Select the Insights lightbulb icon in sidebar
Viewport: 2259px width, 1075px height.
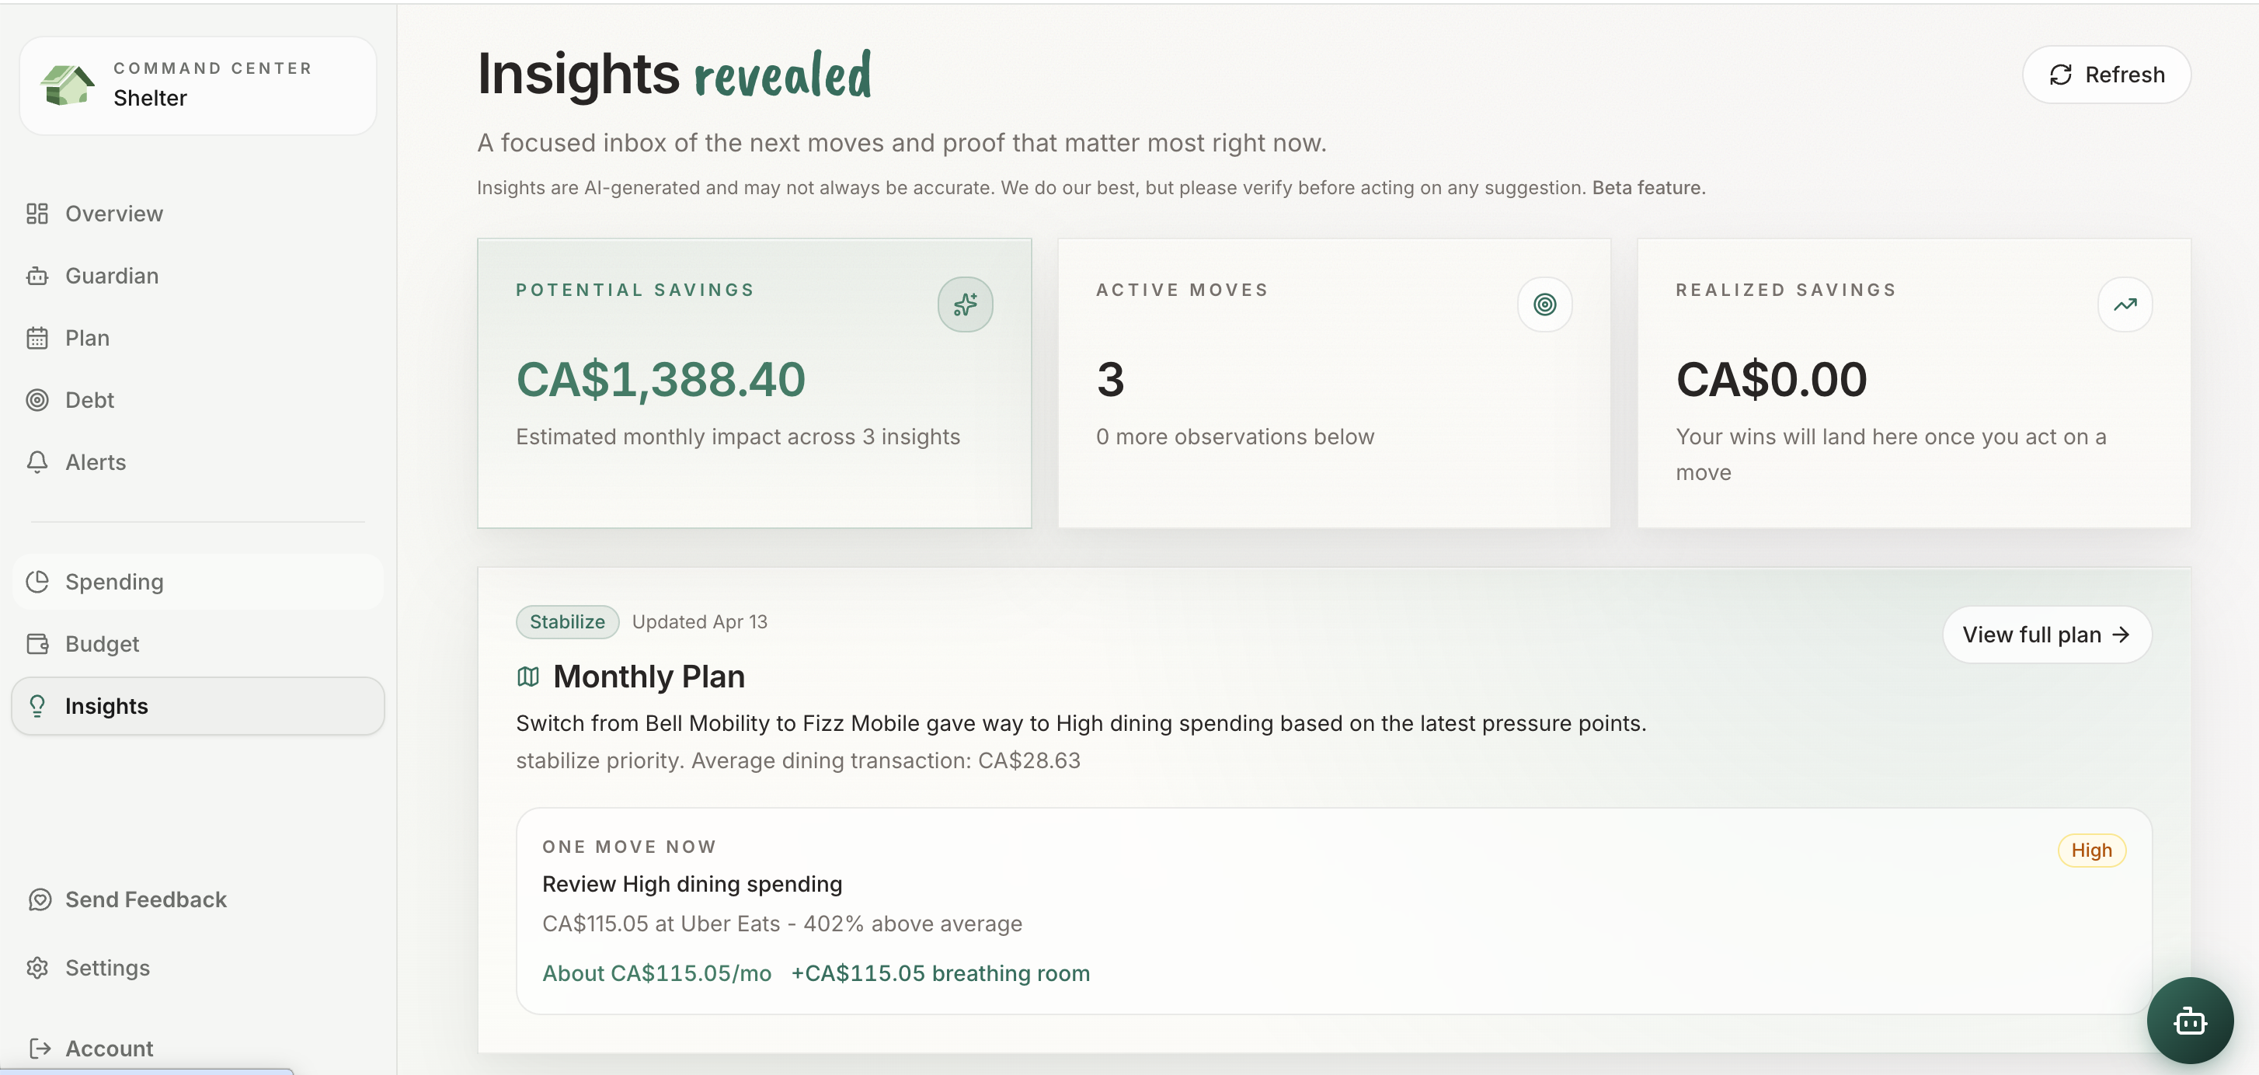pyautogui.click(x=37, y=706)
